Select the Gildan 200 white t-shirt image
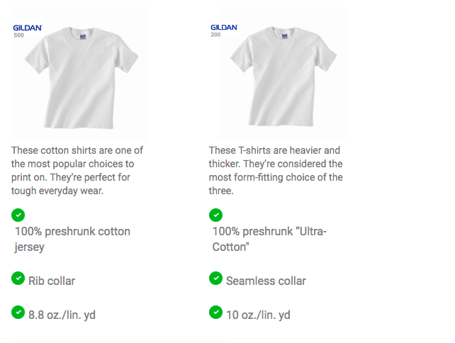The width and height of the screenshot is (455, 343). pyautogui.click(x=281, y=73)
